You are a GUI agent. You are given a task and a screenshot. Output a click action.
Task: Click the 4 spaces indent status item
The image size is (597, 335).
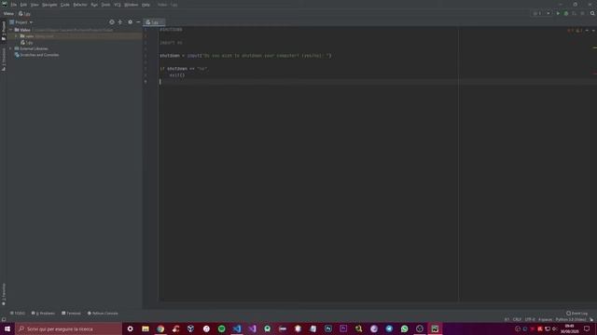(x=545, y=319)
